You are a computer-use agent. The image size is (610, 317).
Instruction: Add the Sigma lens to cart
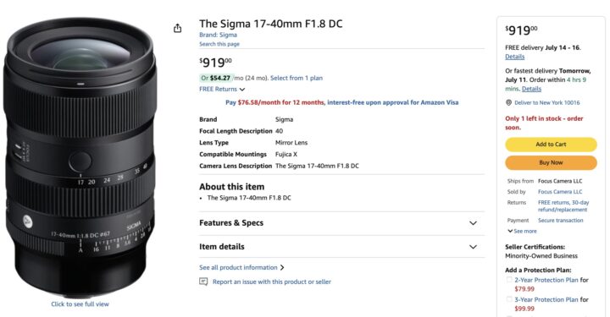551,145
